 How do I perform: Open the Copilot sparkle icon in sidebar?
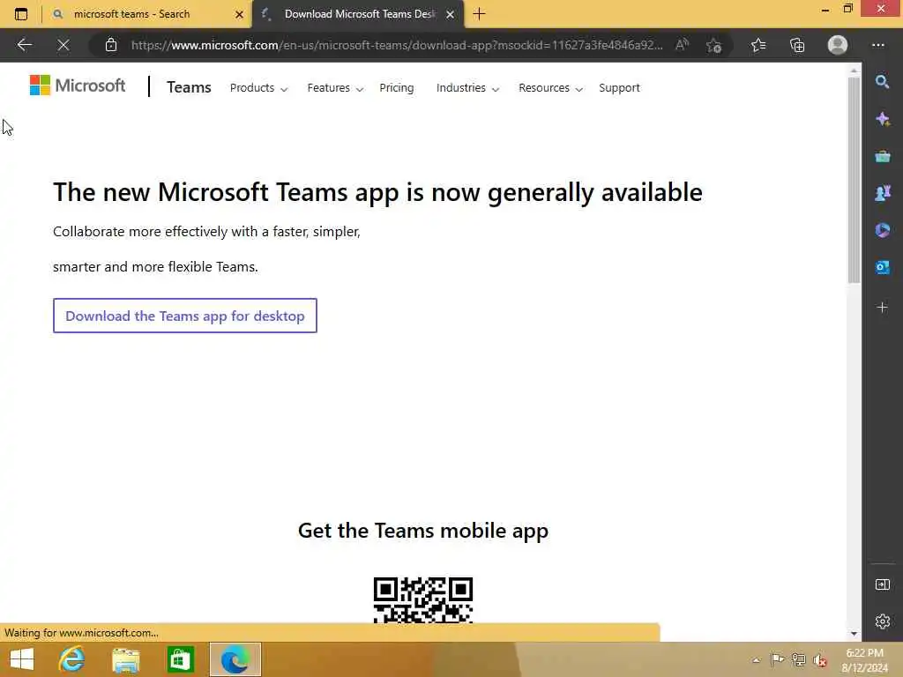pyautogui.click(x=882, y=119)
